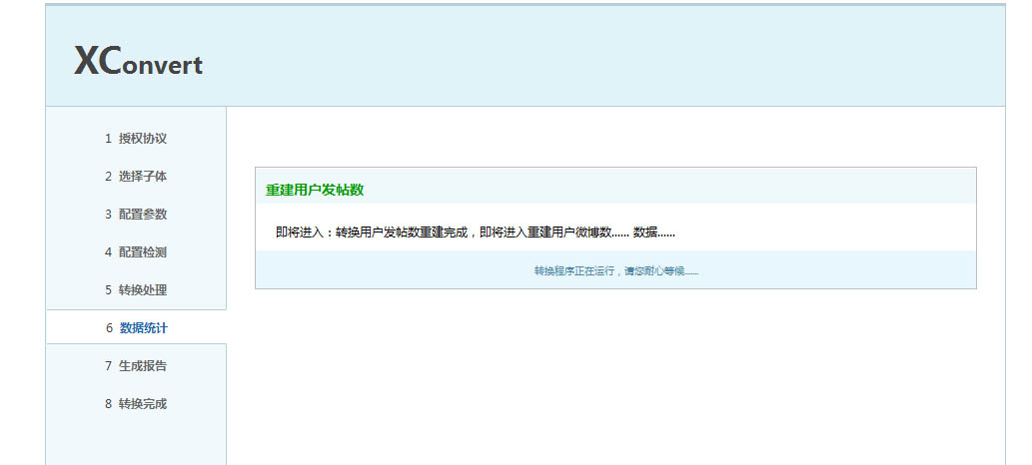1032x465 pixels.
Task: Go to final step 8 转换完成
Action: pyautogui.click(x=136, y=404)
